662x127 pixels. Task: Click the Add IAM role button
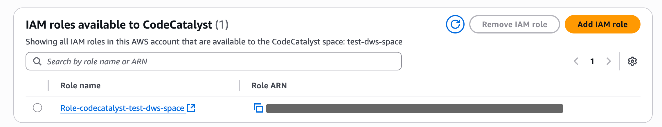[602, 24]
